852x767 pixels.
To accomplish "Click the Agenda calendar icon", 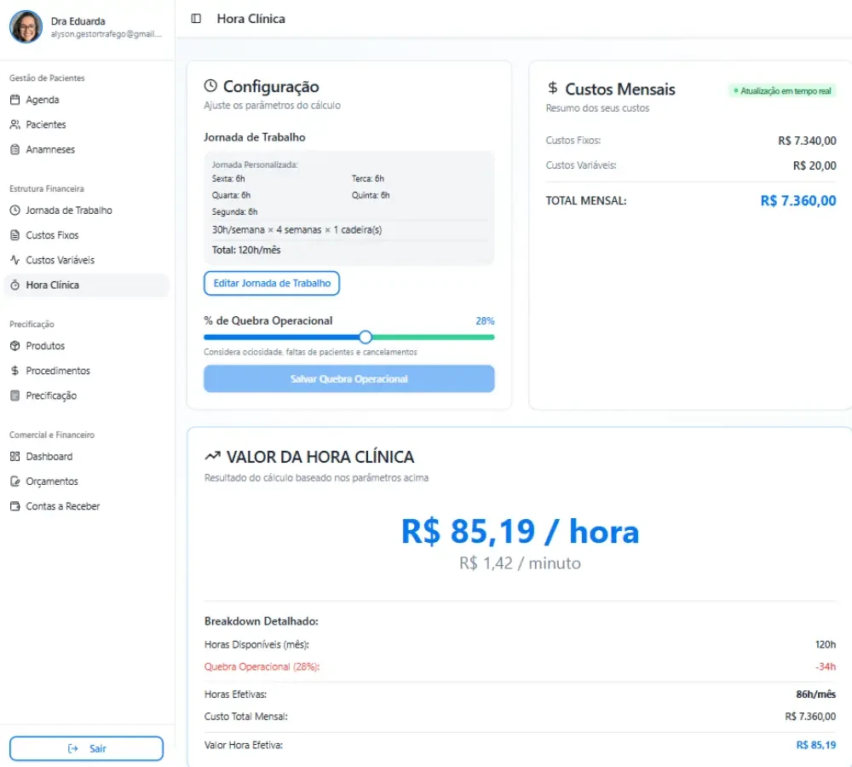I will [x=15, y=100].
